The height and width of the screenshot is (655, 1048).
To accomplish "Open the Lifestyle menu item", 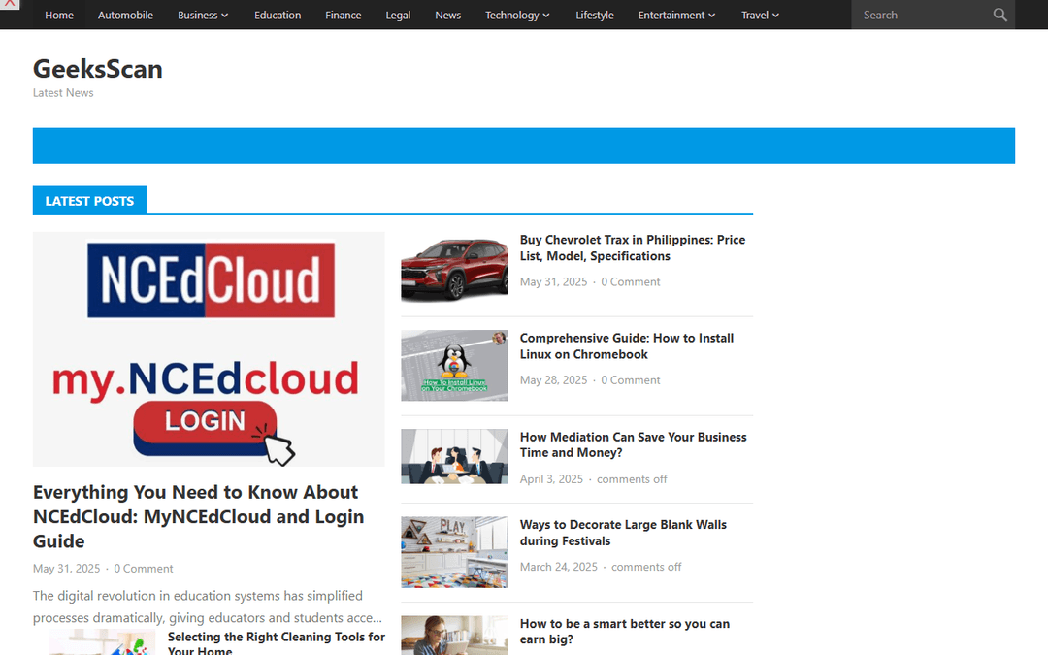I will [x=594, y=15].
